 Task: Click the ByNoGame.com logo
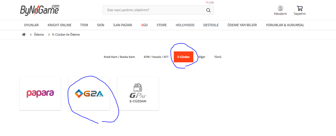[39, 10]
